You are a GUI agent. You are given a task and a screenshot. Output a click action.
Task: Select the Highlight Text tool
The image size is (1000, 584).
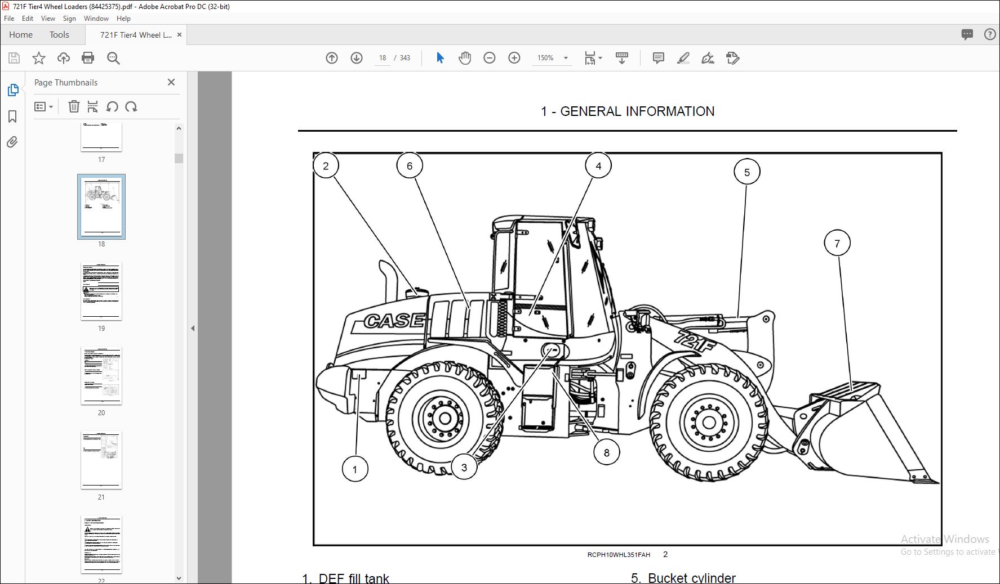[x=683, y=58]
